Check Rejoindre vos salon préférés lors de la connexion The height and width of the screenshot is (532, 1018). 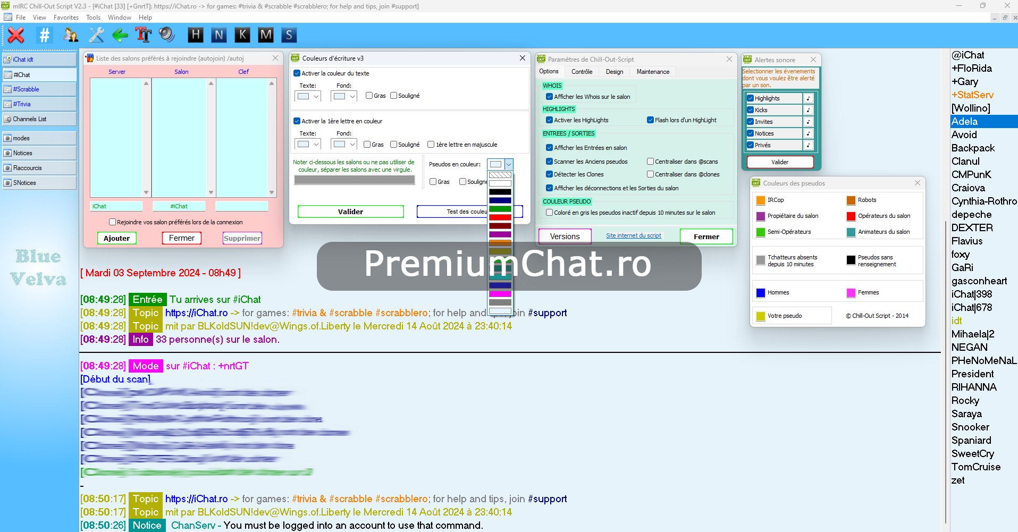(112, 222)
